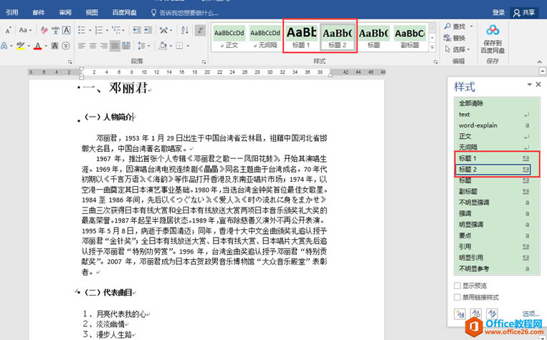The width and height of the screenshot is (547, 340).
Task: Click the Borders grid icon
Action: [180, 46]
